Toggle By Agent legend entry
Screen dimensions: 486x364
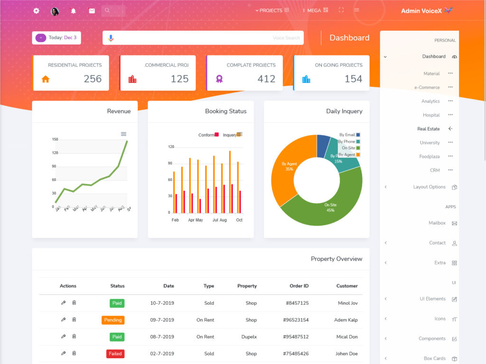(x=349, y=155)
